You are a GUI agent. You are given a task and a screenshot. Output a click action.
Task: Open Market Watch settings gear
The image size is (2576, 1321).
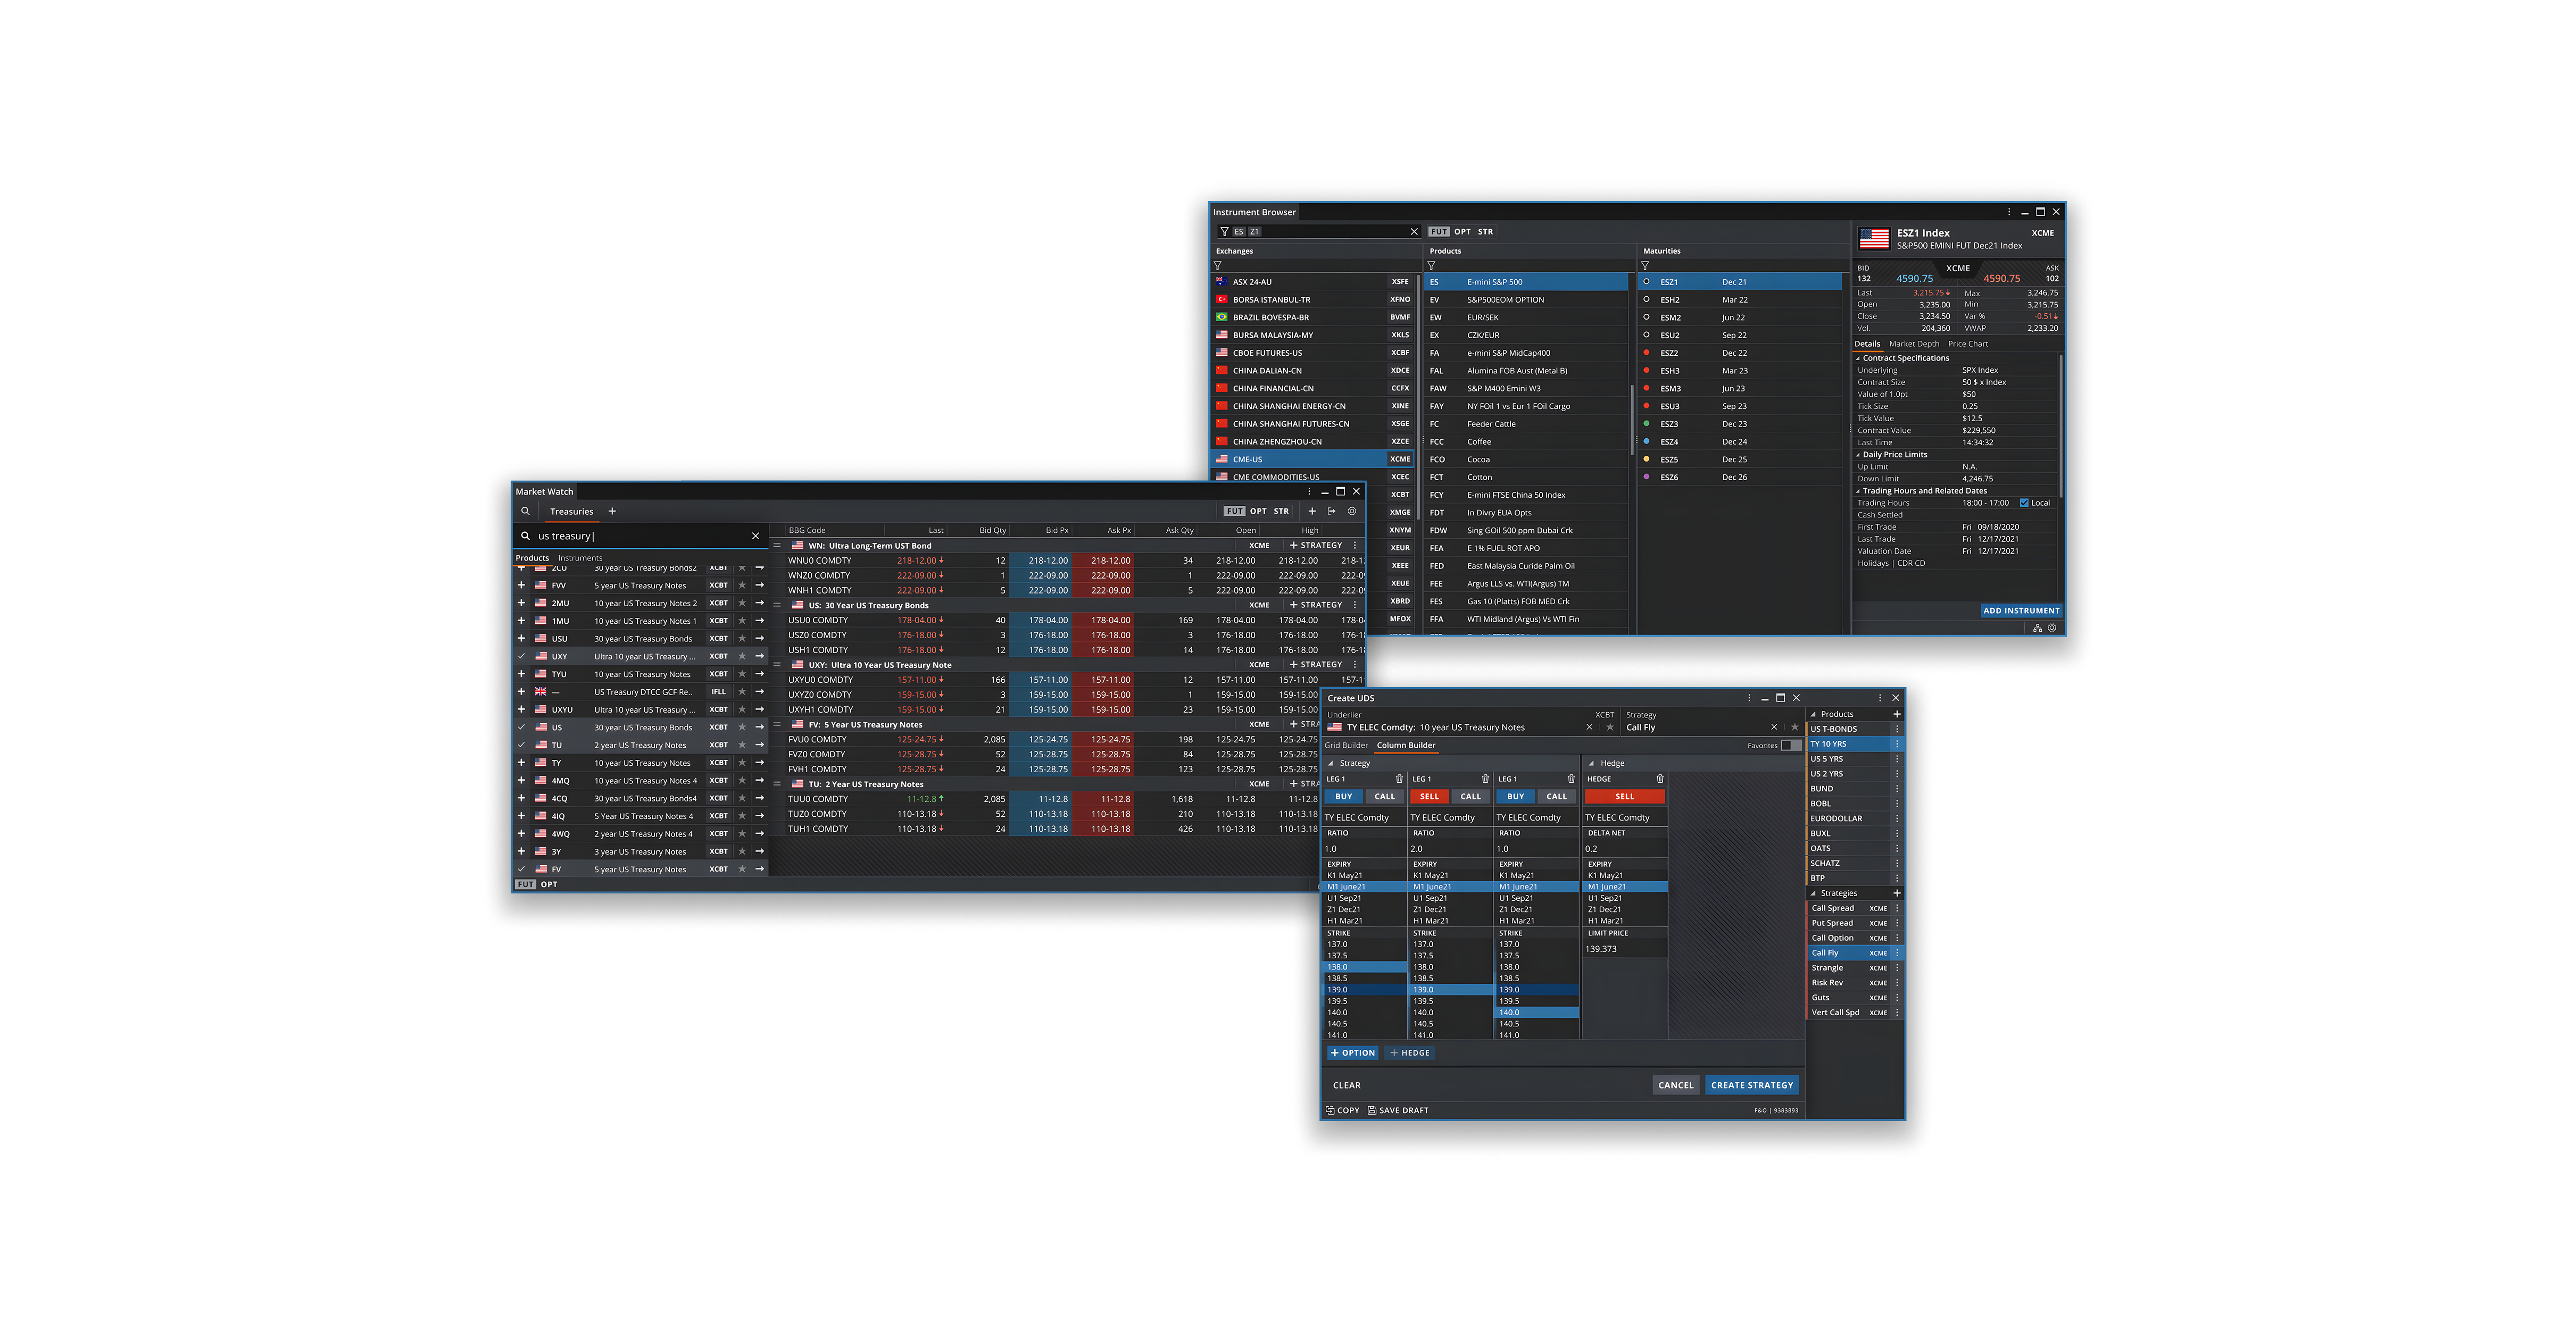pos(1352,512)
